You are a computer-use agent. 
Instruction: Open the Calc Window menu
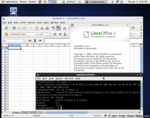(x=54, y=23)
